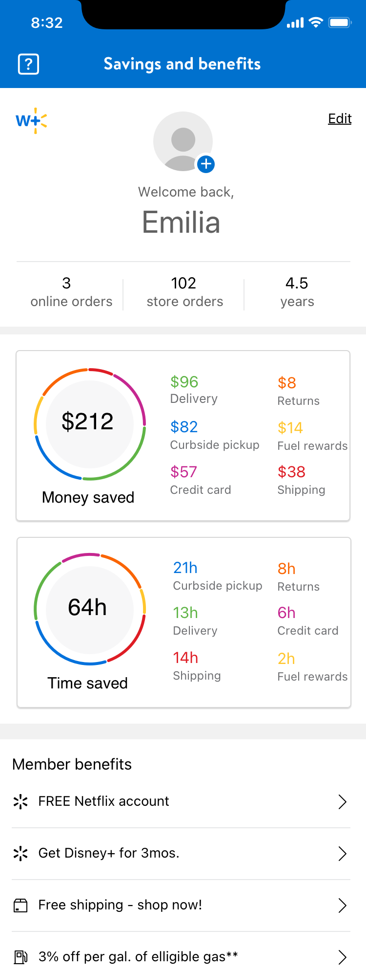Open the Edit profile link
This screenshot has height=972, width=366.
pyautogui.click(x=340, y=118)
